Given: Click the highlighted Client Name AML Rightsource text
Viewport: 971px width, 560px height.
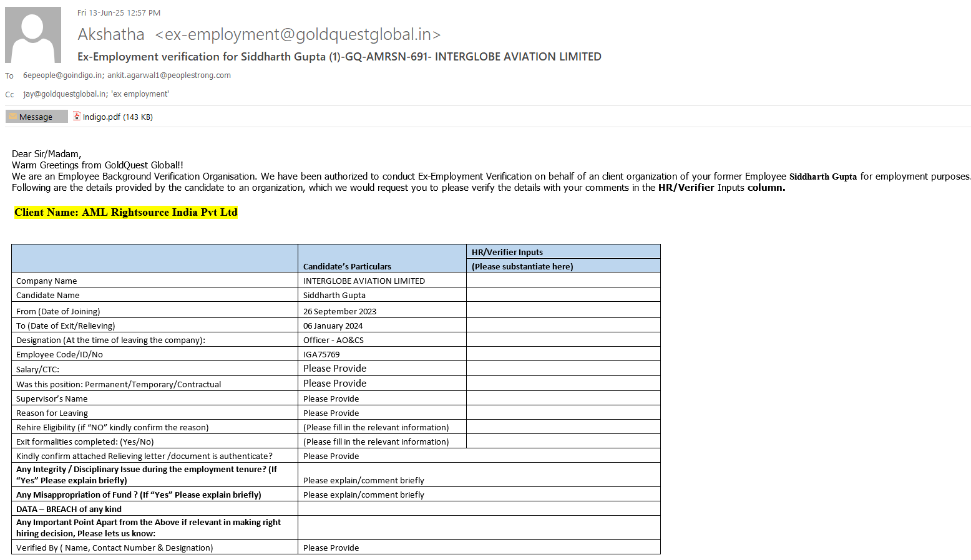Looking at the screenshot, I should point(126,213).
